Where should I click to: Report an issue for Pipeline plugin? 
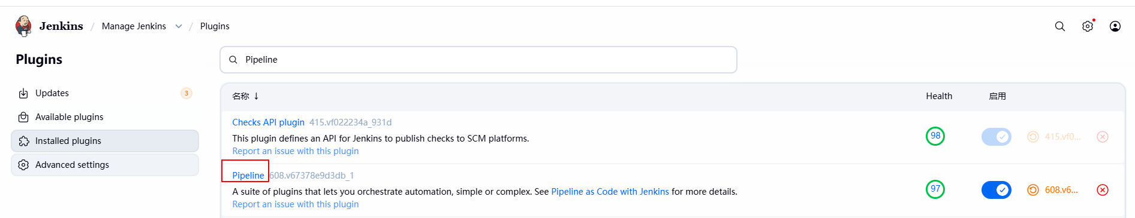coord(296,204)
